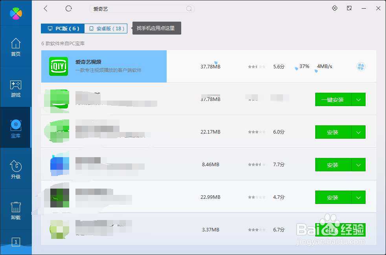Expand install options for the 22.17MB row
Viewport: 386px width, 255px height.
[358, 132]
